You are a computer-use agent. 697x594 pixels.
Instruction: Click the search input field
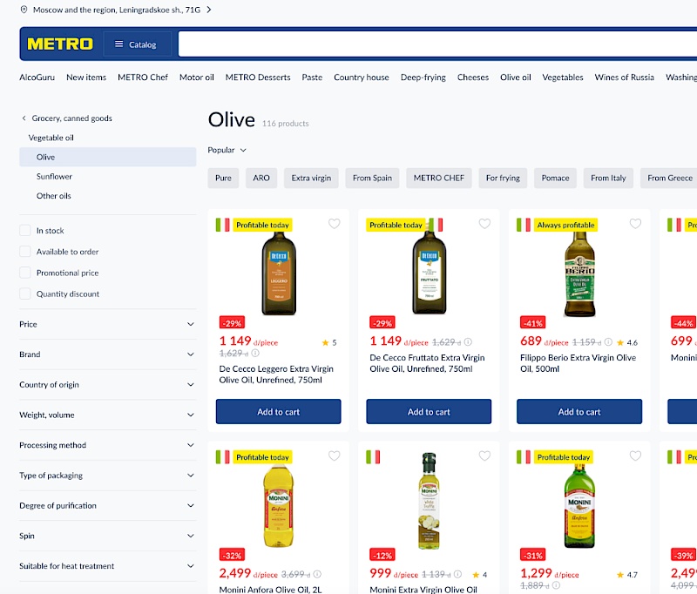(x=437, y=44)
